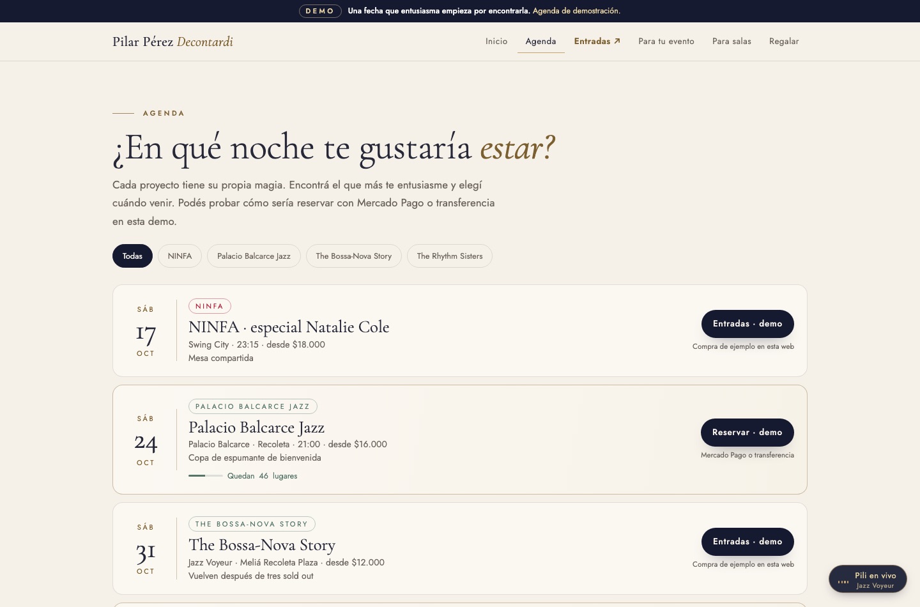This screenshot has height=607, width=920.
Task: Click the remaining seats progress bar
Action: [x=206, y=475]
